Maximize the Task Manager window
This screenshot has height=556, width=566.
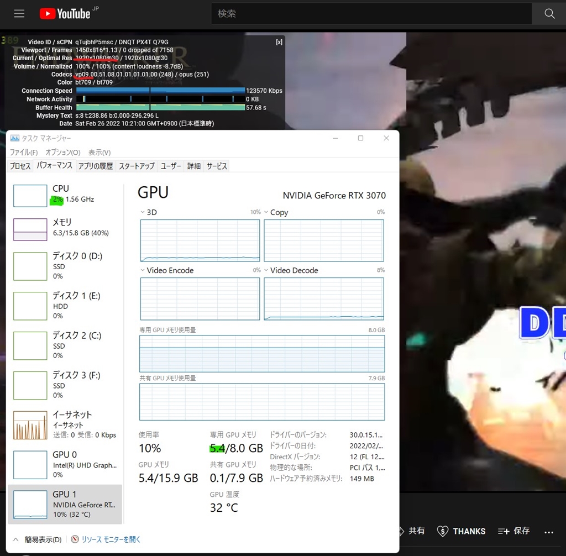tap(360, 138)
